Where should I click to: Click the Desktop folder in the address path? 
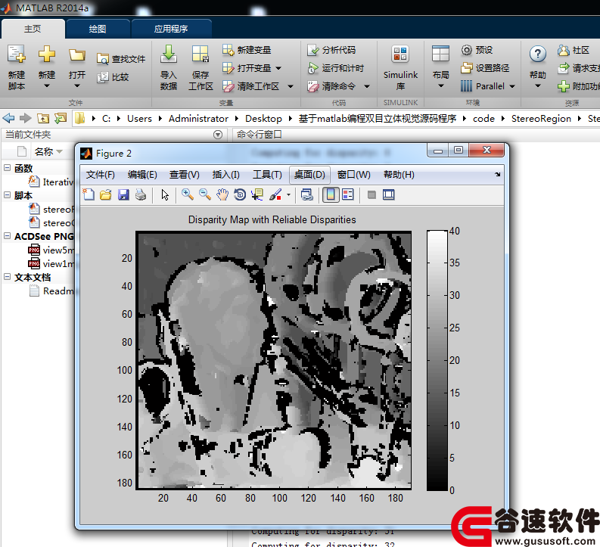[263, 119]
